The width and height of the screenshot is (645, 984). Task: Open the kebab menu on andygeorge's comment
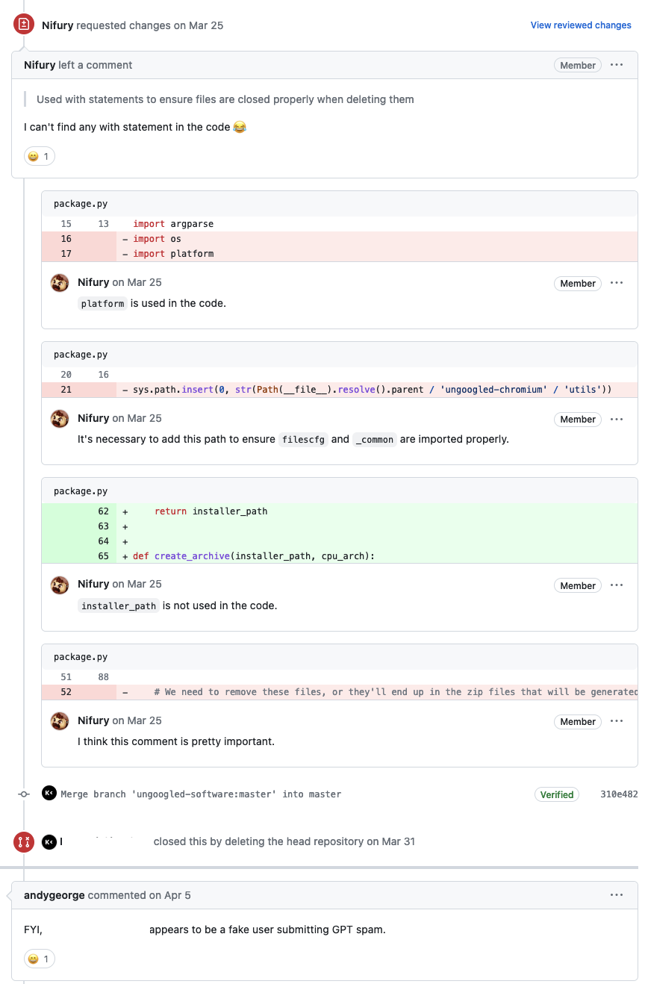[x=617, y=894]
